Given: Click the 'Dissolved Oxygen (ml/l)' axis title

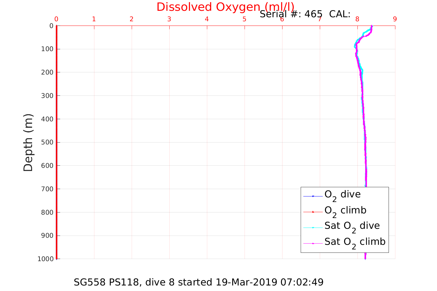Looking at the screenshot, I should coord(225,7).
